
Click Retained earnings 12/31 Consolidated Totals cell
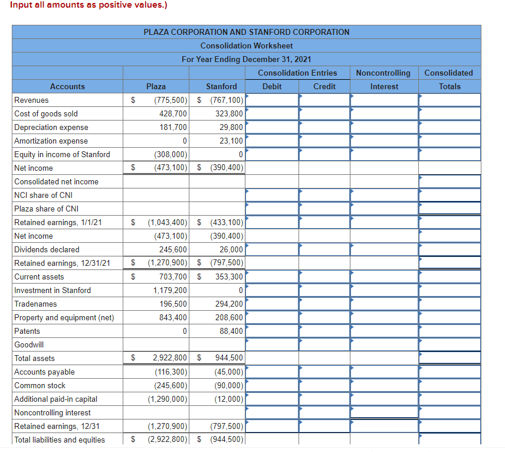tap(450, 426)
